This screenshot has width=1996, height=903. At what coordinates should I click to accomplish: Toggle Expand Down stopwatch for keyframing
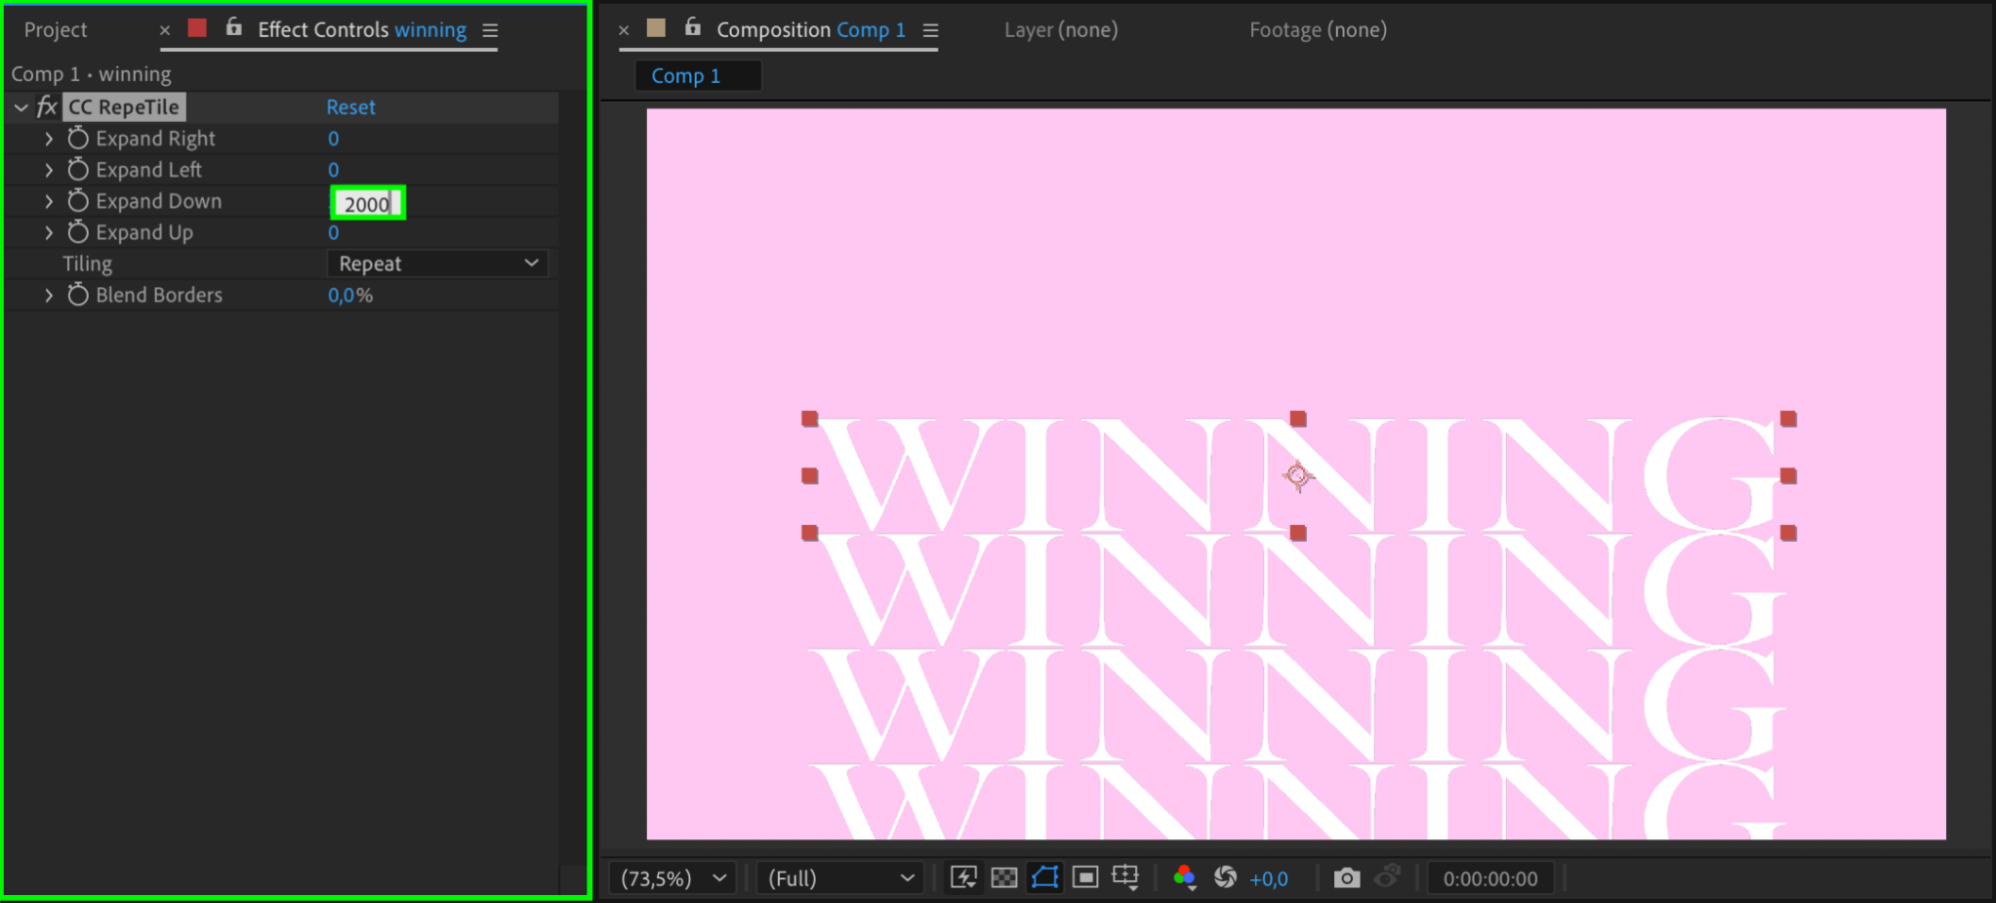(78, 201)
